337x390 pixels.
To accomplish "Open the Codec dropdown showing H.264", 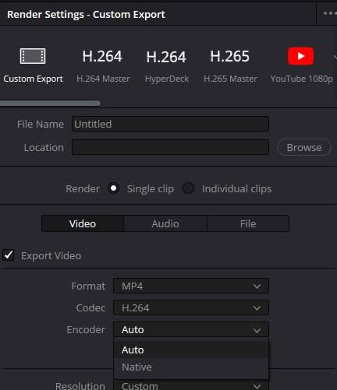I will tap(191, 307).
